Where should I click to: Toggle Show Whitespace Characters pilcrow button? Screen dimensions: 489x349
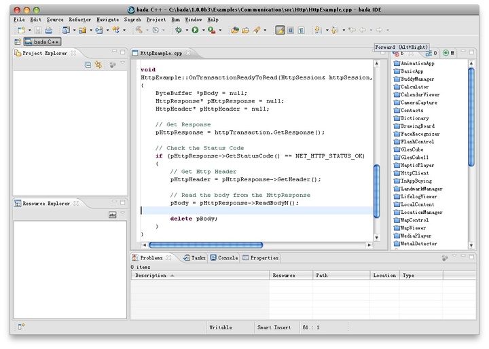pos(302,31)
